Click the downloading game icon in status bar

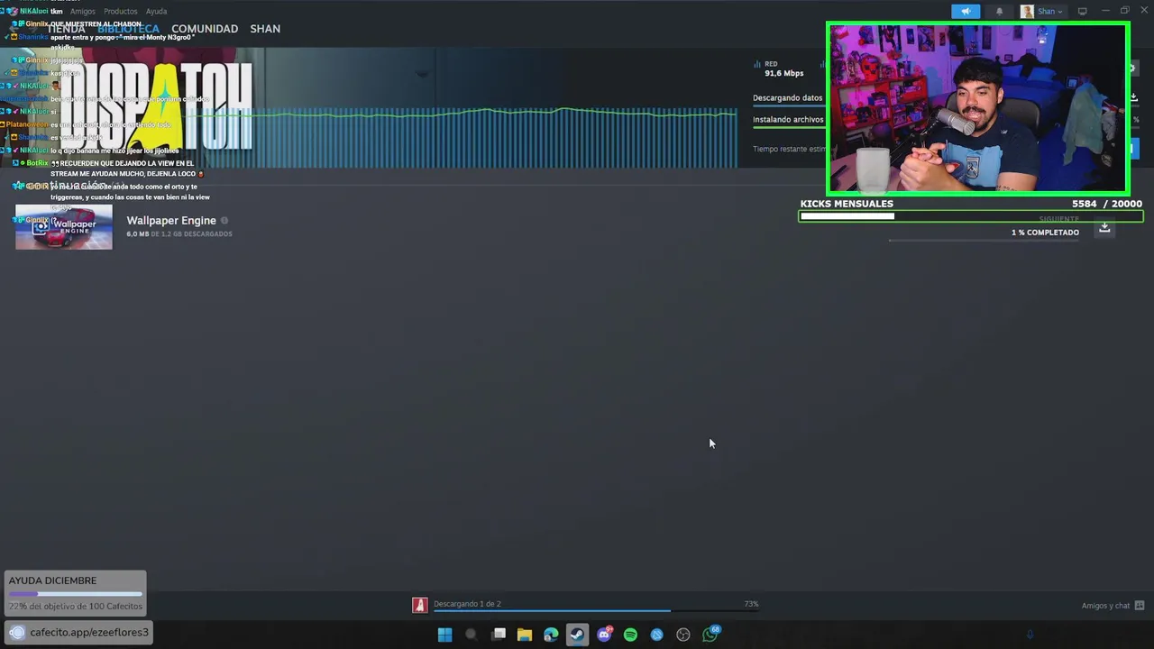pos(419,605)
